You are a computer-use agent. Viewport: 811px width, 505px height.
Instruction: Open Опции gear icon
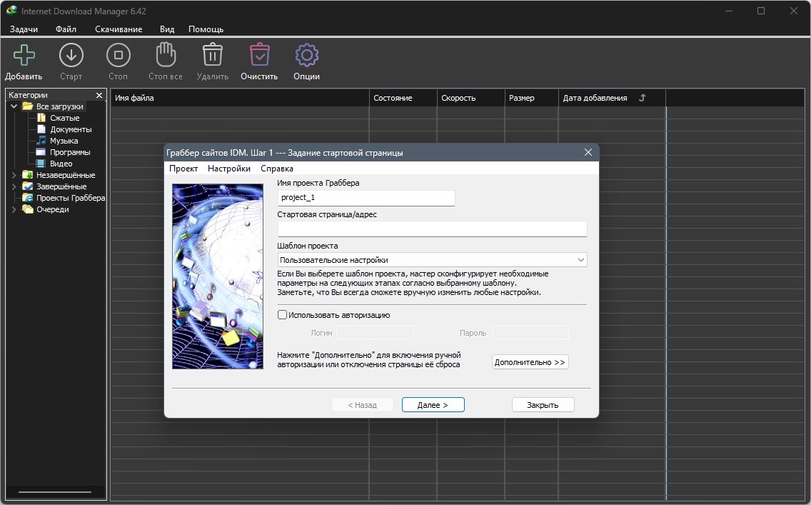click(307, 55)
